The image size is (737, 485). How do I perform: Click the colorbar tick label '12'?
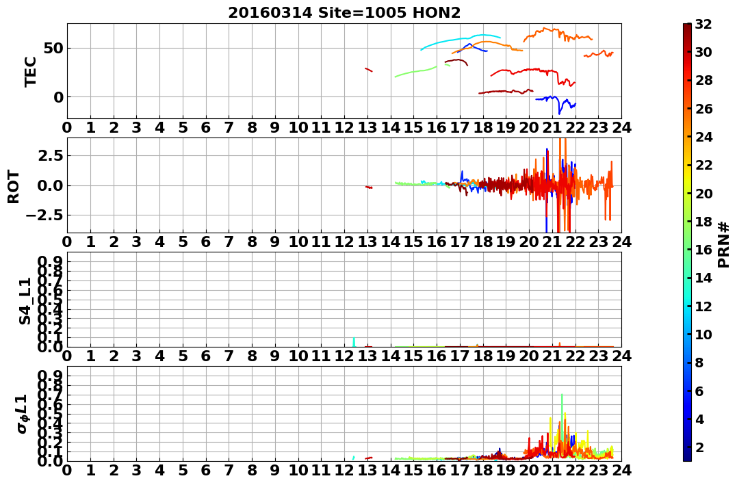703,306
